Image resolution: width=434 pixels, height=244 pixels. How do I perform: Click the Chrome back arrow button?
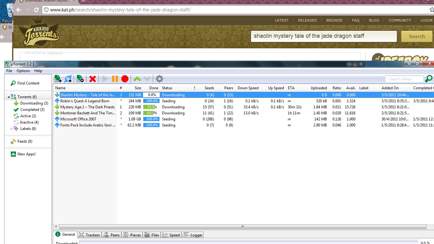(19, 10)
